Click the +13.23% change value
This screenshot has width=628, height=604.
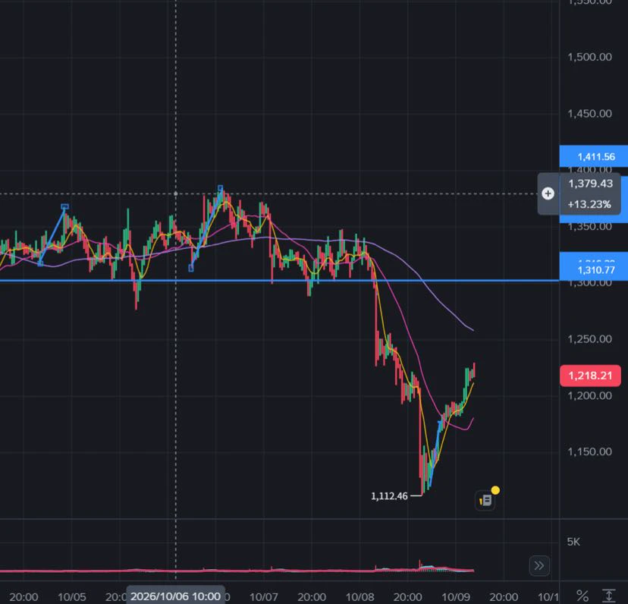[589, 204]
